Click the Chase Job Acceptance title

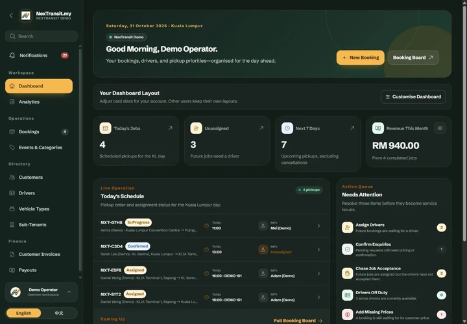378,268
